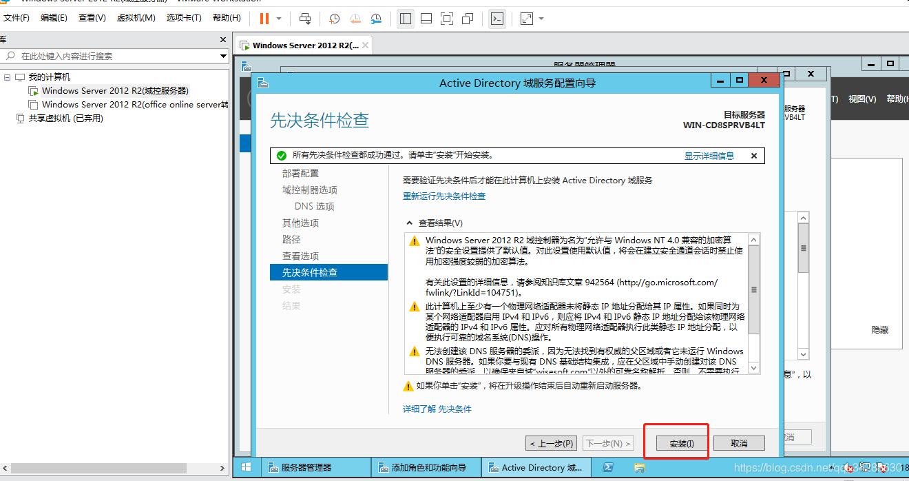Open PowerShell from the guest taskbar

click(609, 467)
